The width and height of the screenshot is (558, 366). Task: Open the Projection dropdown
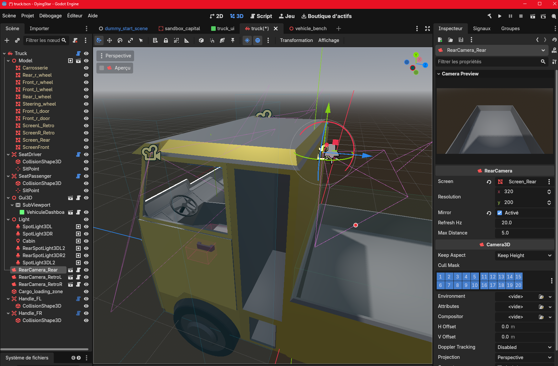pos(525,357)
